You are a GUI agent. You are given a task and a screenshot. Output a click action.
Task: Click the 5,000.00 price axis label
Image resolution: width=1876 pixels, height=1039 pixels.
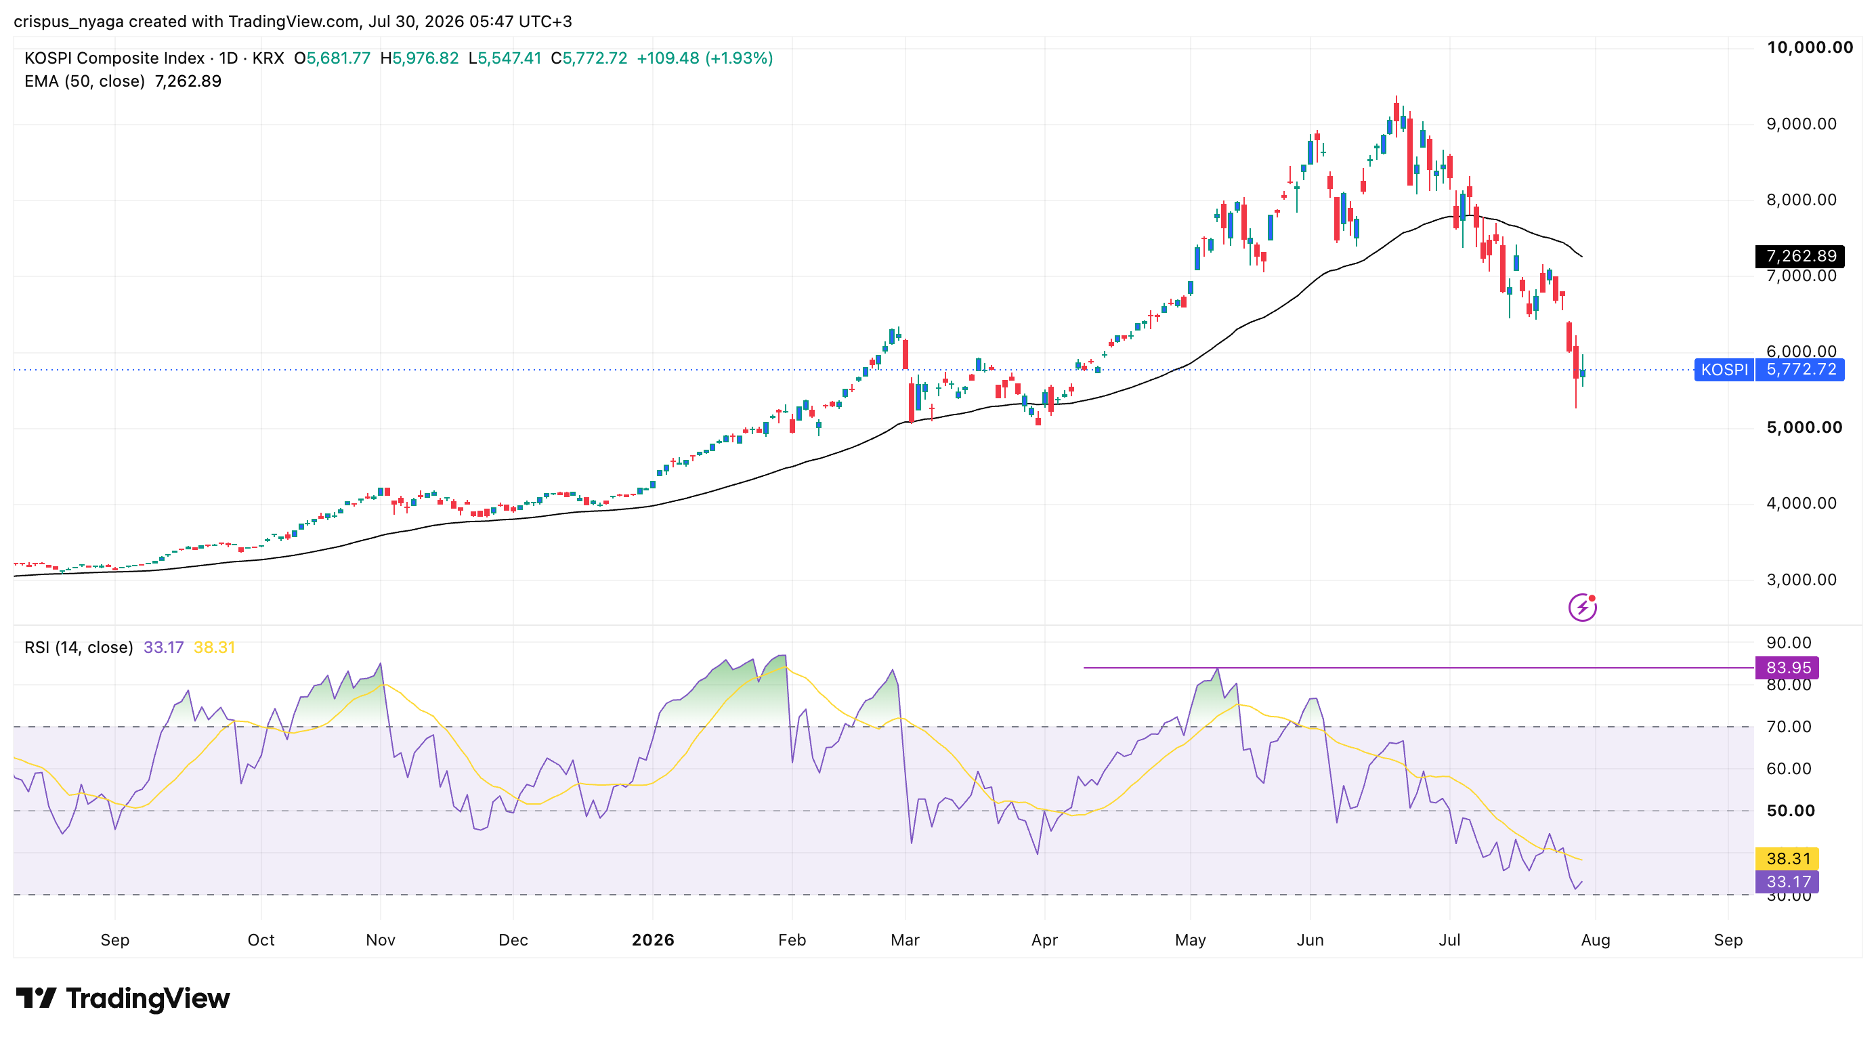click(x=1804, y=427)
